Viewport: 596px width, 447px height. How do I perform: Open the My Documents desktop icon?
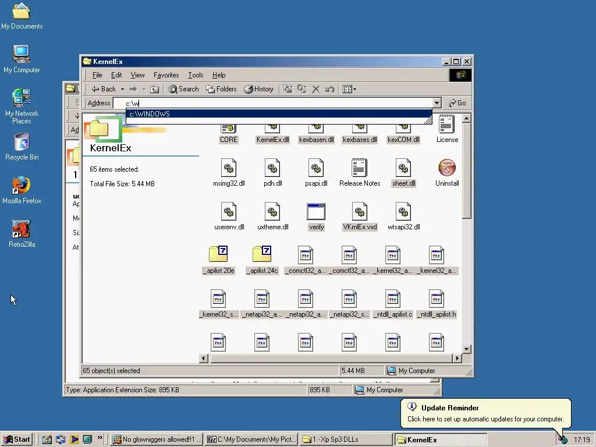[x=22, y=16]
